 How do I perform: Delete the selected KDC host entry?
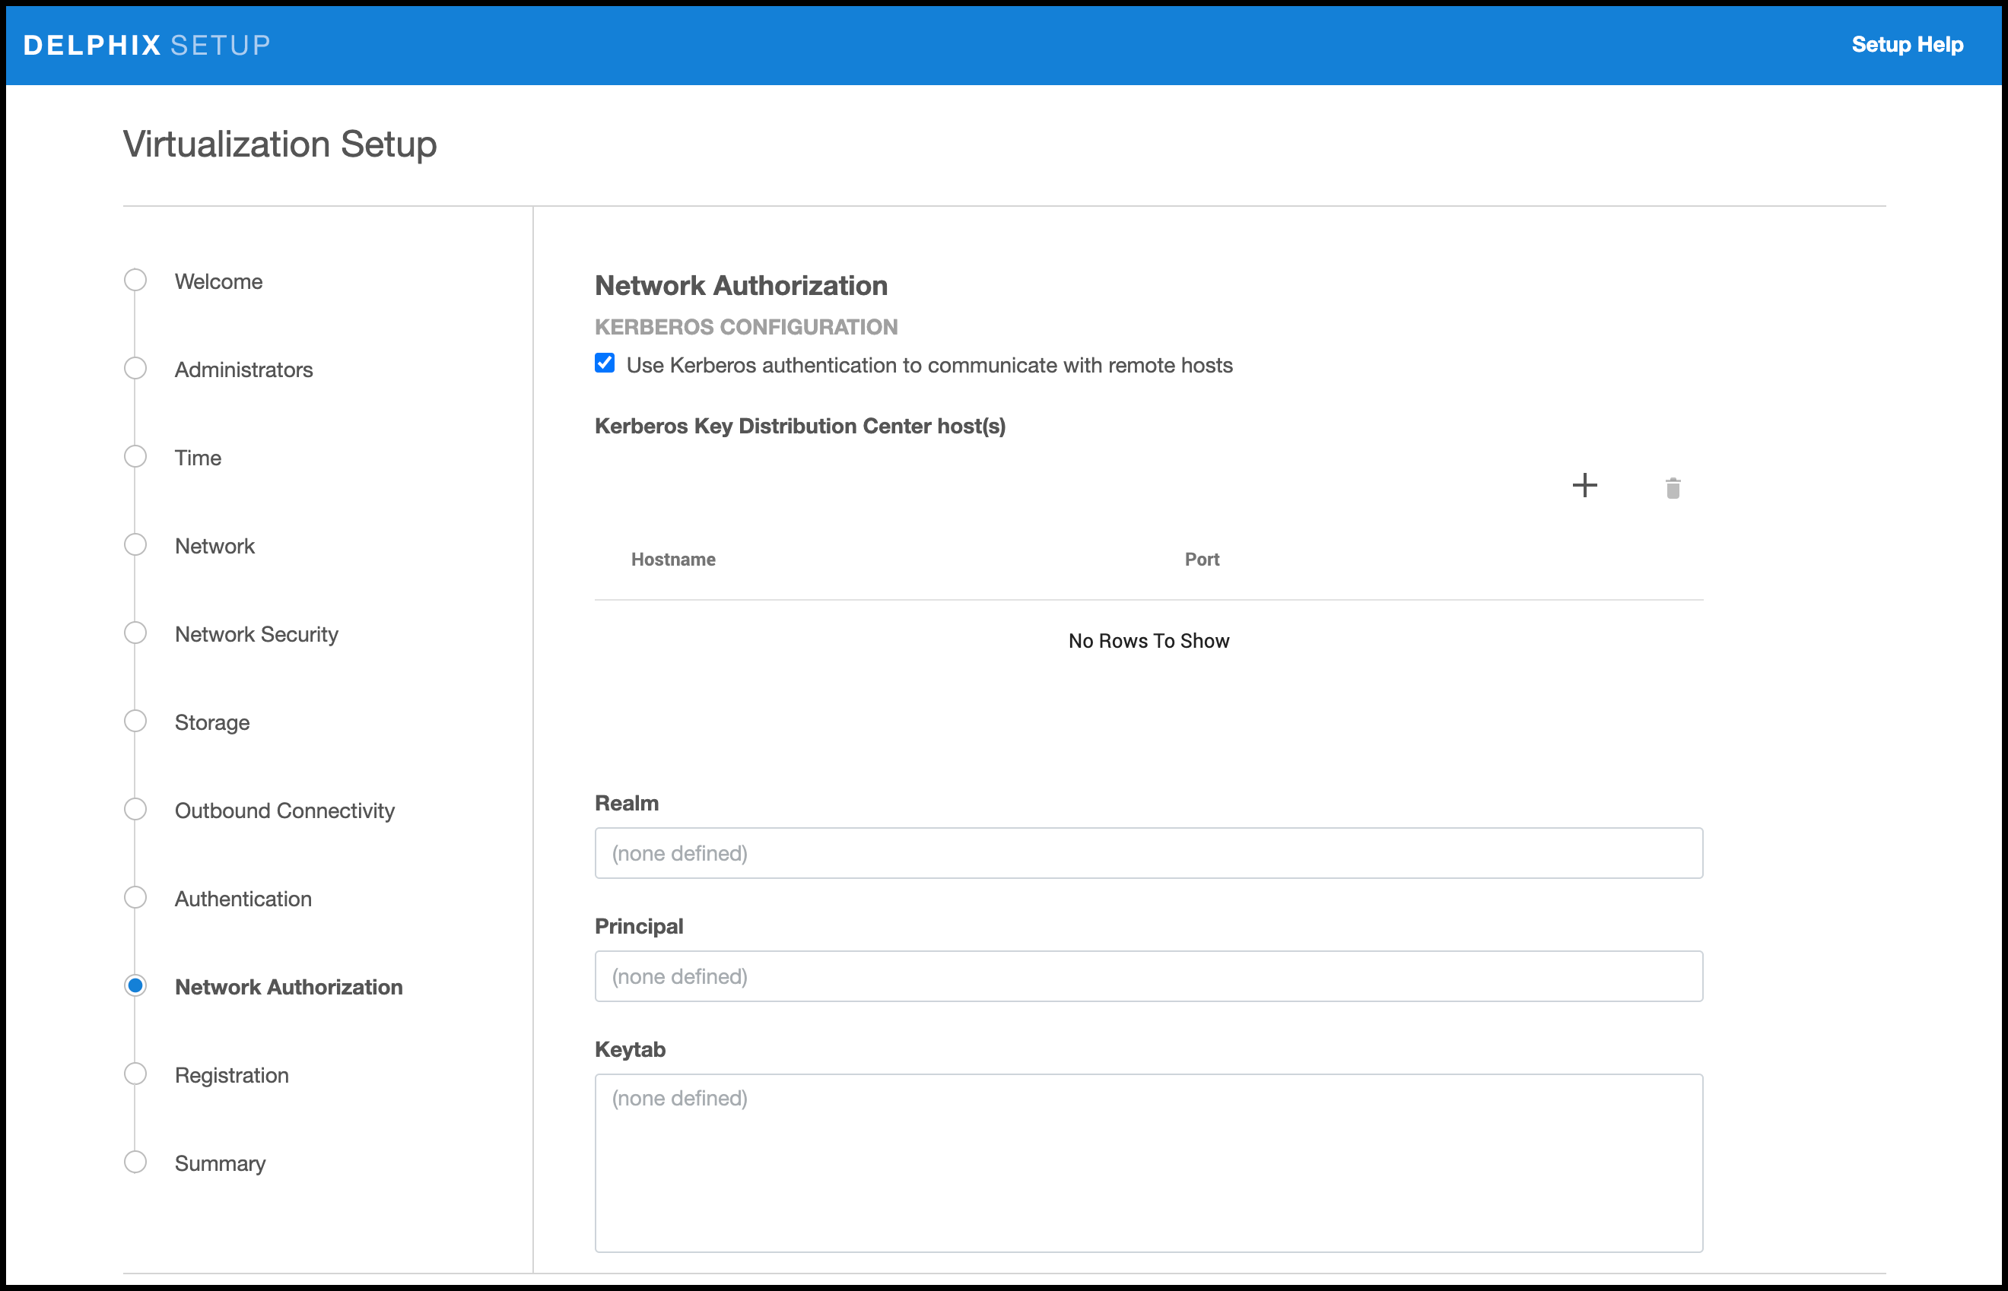click(x=1672, y=487)
